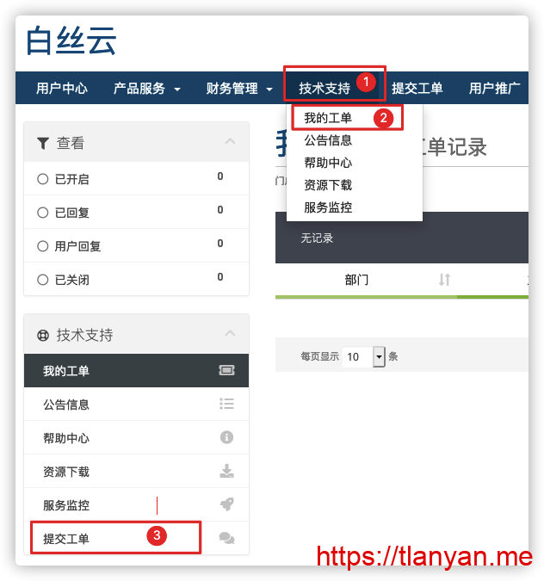Click the sort arrows icon next to 部门
The image size is (544, 581).
tap(444, 280)
